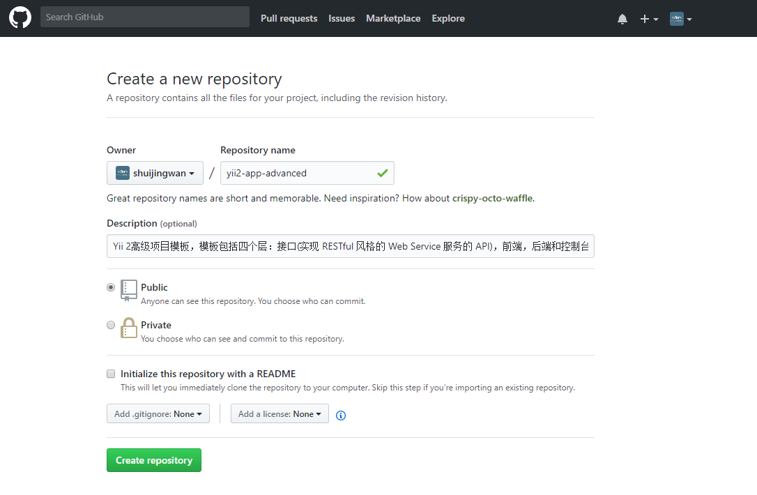Viewport: 757px width, 495px height.
Task: Open the user avatar menu in header
Action: 680,19
